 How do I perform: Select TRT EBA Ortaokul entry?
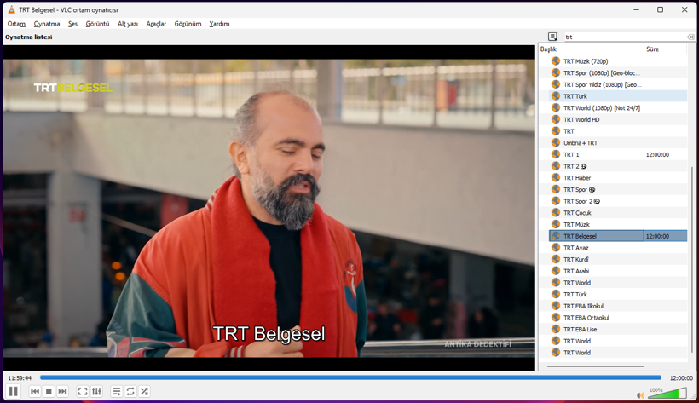tap(618, 318)
